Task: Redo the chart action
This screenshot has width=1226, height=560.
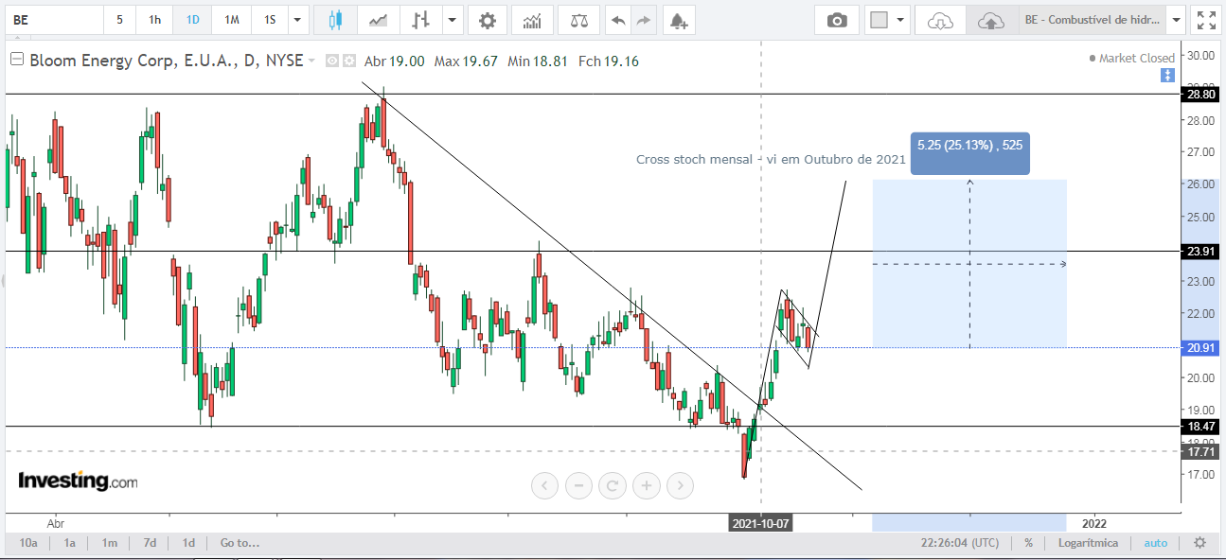Action: click(644, 20)
